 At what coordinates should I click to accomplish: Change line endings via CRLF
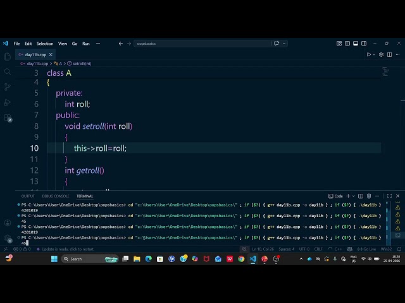pyautogui.click(x=318, y=249)
